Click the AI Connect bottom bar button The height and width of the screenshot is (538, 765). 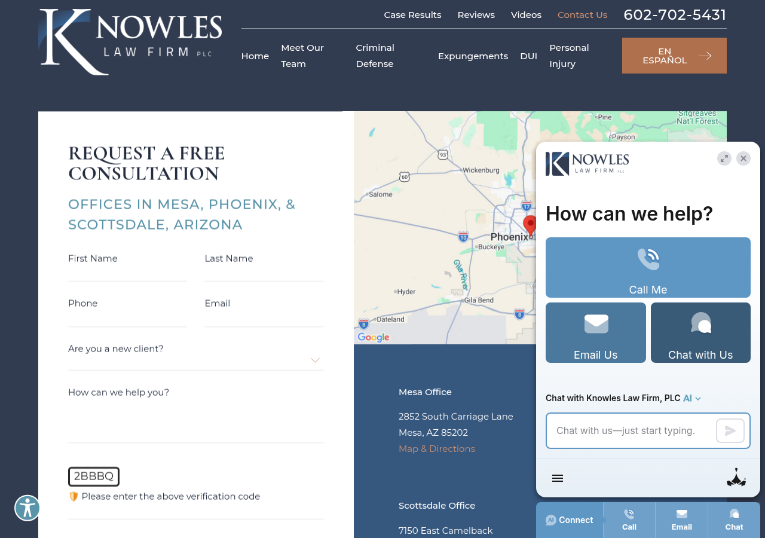point(570,520)
